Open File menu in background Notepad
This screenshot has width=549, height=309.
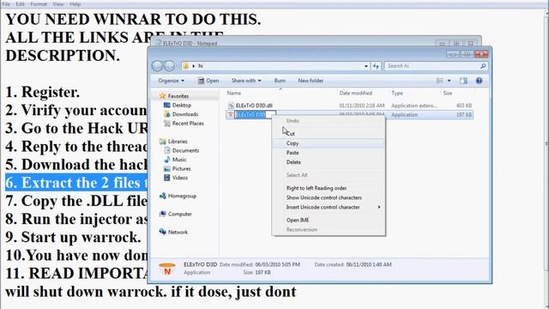[6, 4]
